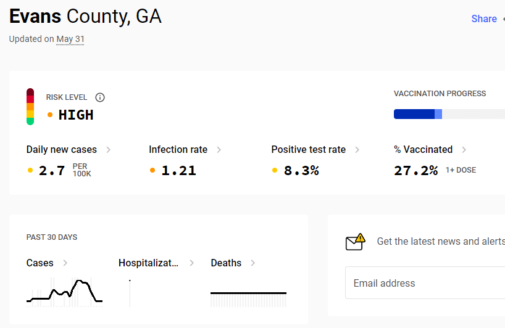Open the Cases chevron arrow
The image size is (505, 328).
coord(65,263)
